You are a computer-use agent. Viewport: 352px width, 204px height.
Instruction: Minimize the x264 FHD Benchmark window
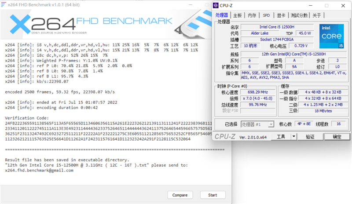click(191, 5)
